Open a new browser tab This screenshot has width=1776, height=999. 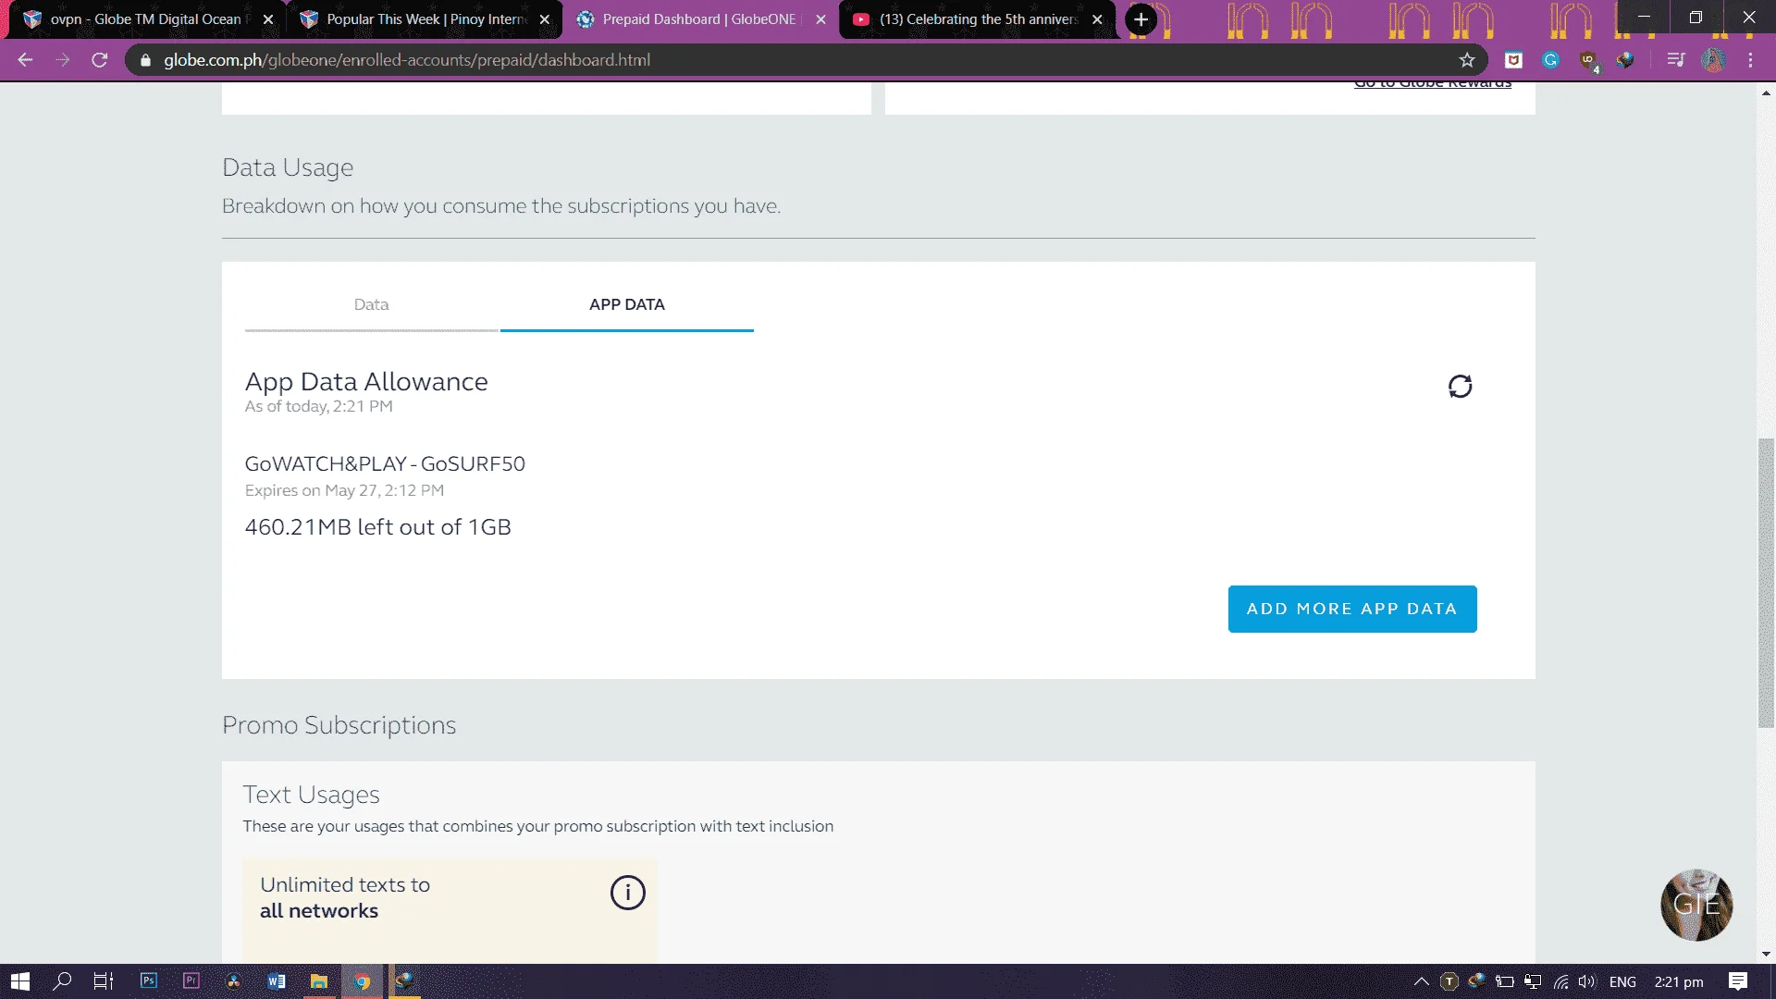tap(1141, 19)
